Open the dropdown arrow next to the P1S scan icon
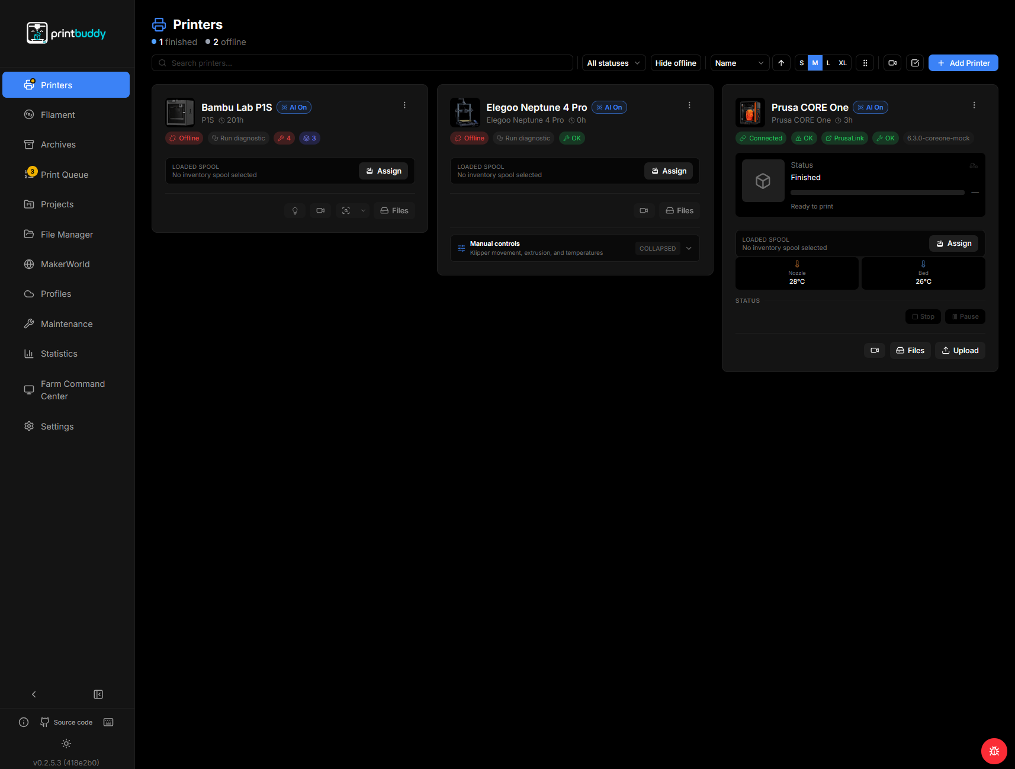This screenshot has height=769, width=1015. 363,210
